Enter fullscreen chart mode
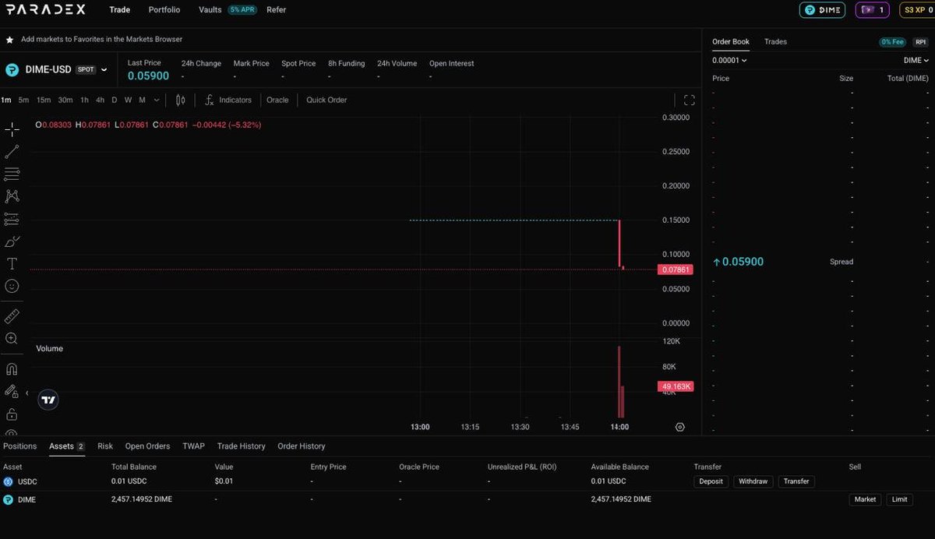 [x=689, y=100]
